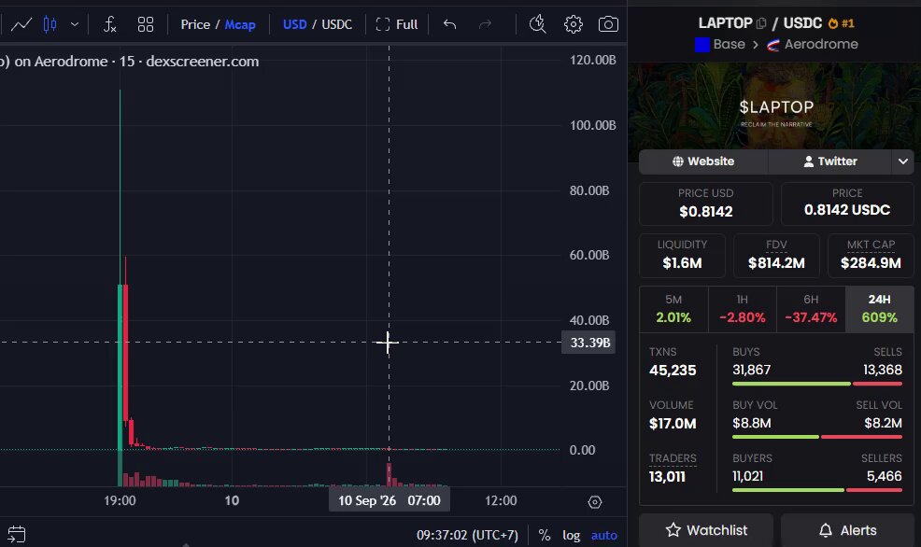Copy LAPTOP token address icon
This screenshot has height=547, width=921.
[761, 23]
